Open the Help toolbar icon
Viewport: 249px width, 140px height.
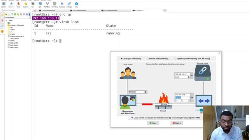coord(76,5)
